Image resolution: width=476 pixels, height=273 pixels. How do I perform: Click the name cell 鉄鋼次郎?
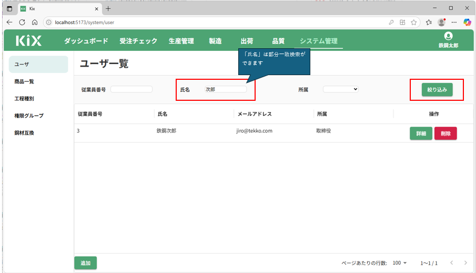pyautogui.click(x=166, y=131)
